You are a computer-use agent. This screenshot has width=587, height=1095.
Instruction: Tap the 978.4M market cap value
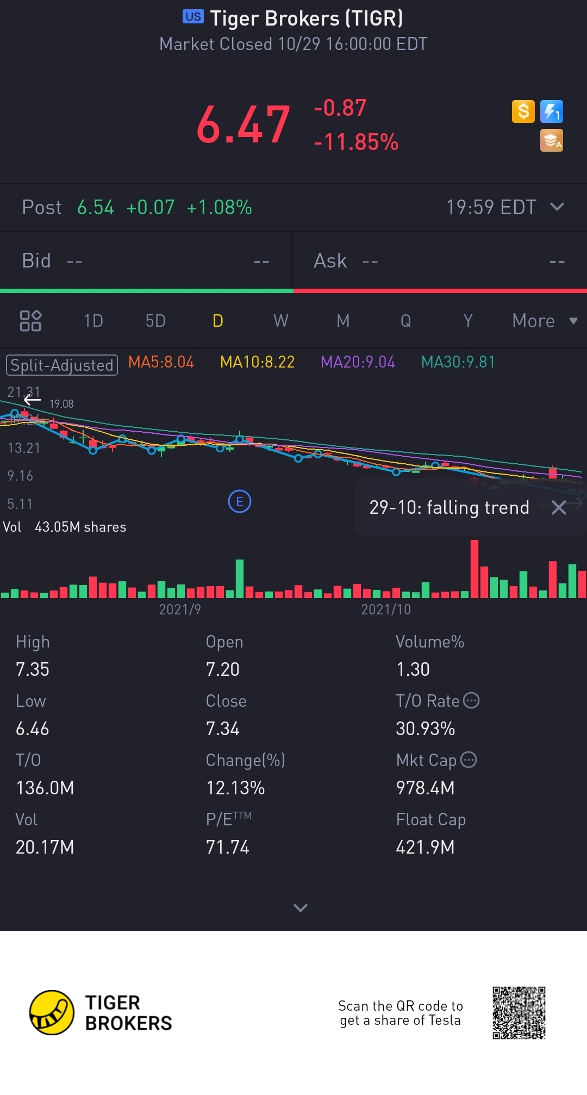[x=426, y=788]
